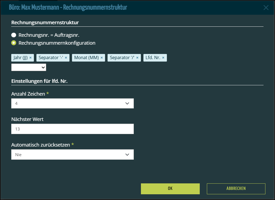Remove the Lfd. Nr. tag
The width and height of the screenshot is (275, 200).
pyautogui.click(x=163, y=58)
